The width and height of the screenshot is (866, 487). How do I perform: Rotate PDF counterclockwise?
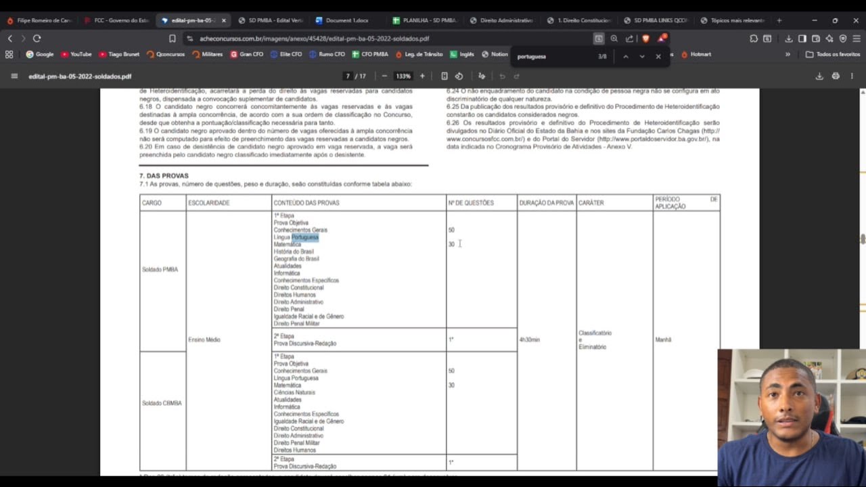click(x=459, y=76)
